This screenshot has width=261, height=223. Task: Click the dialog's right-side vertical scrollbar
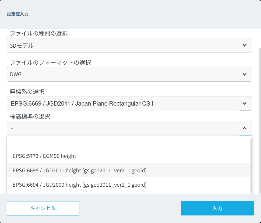pyautogui.click(x=260, y=119)
